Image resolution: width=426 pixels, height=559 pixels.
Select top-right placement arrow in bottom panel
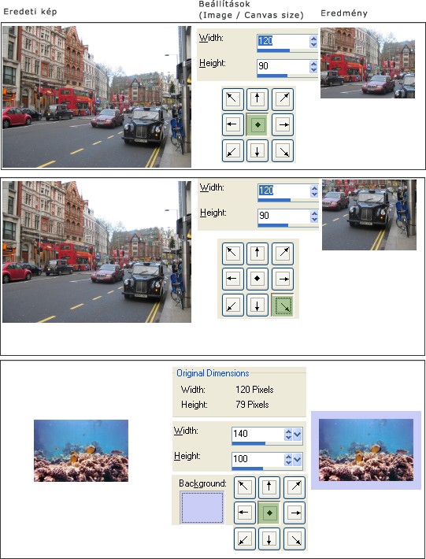coord(294,487)
